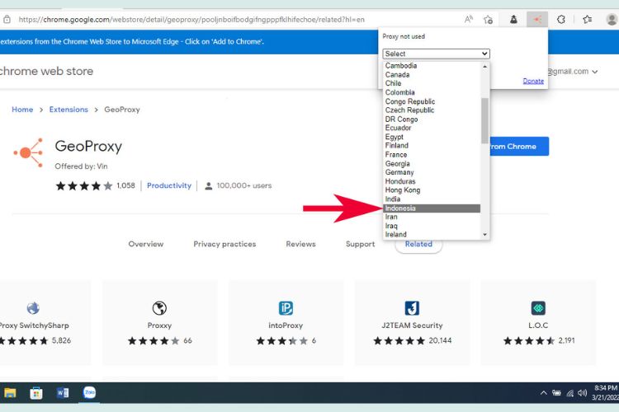Screen dimensions: 619x412
Task: Click the Read aloud icon in address bar
Action: point(468,19)
